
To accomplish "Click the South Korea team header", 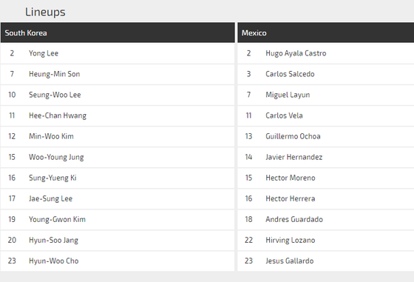I will click(x=118, y=33).
